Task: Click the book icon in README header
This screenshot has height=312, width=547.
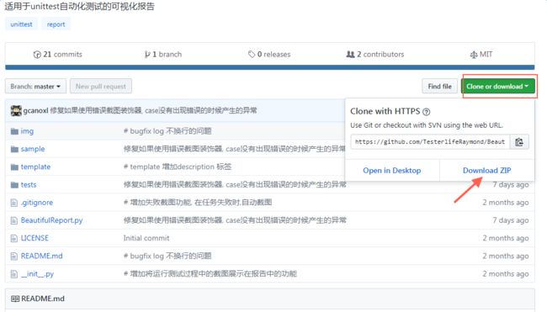Action: 15,299
